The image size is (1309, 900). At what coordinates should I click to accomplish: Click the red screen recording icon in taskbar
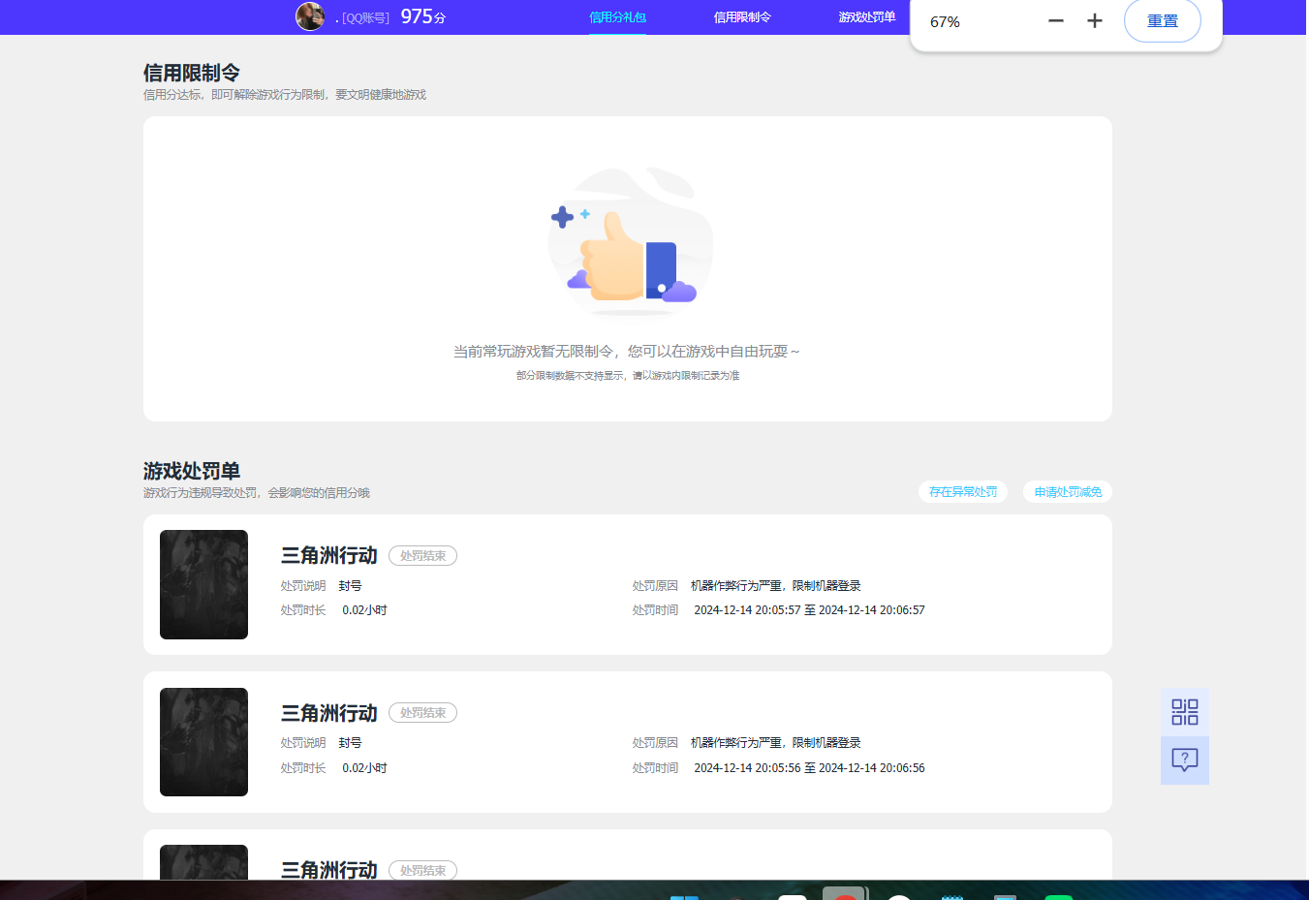845,893
